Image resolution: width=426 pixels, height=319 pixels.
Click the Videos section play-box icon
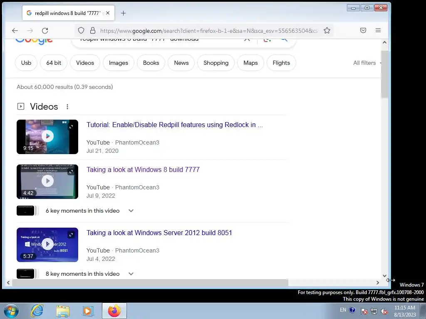[x=21, y=106]
